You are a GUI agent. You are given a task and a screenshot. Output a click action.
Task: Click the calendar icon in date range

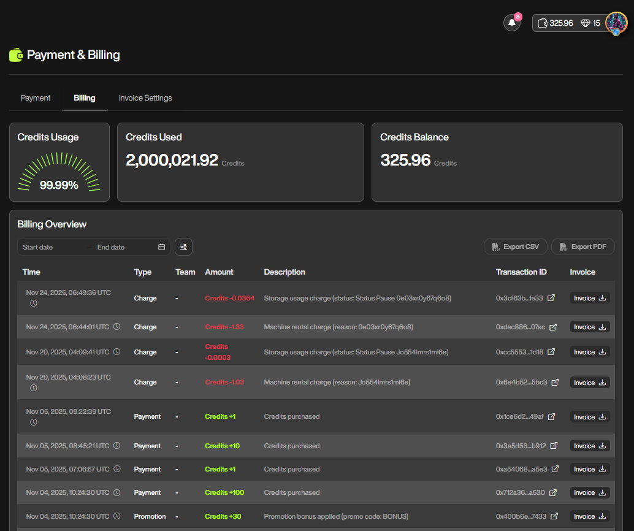[162, 247]
